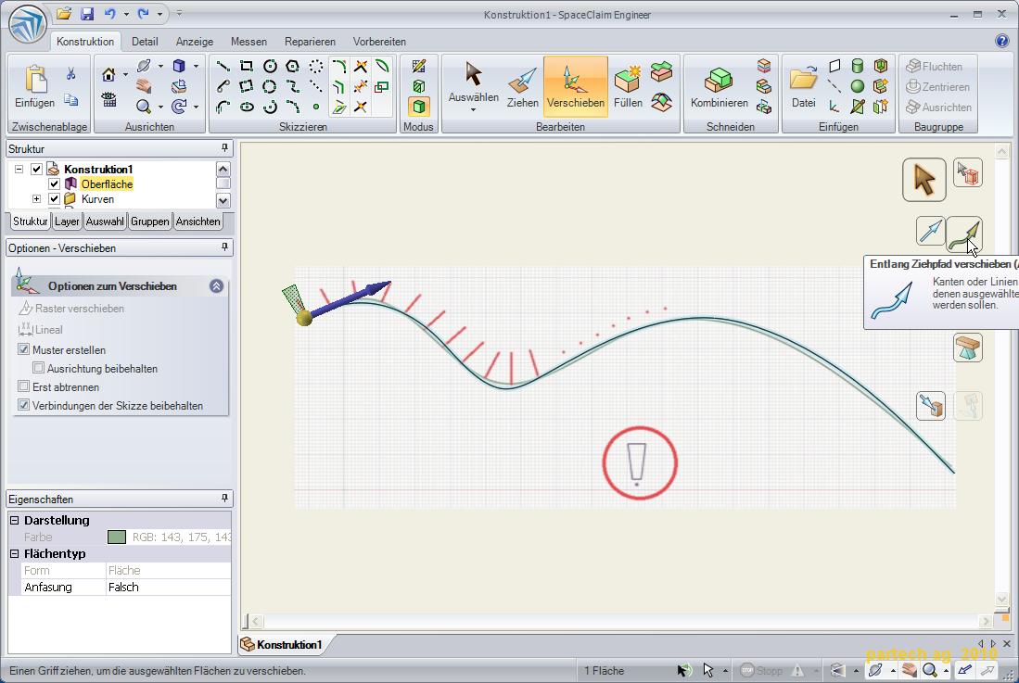This screenshot has width=1019, height=683.
Task: Click the hand pan icon in status bar
Action: coord(909,670)
